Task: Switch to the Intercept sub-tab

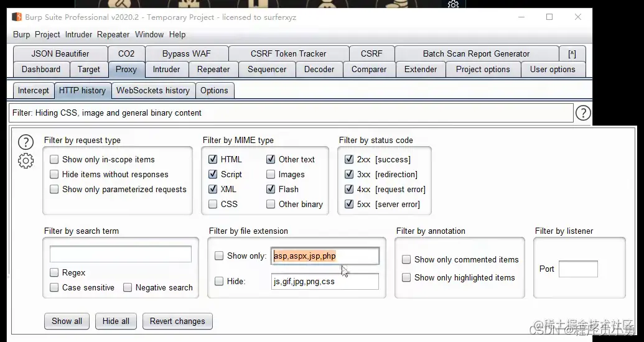Action: click(33, 91)
